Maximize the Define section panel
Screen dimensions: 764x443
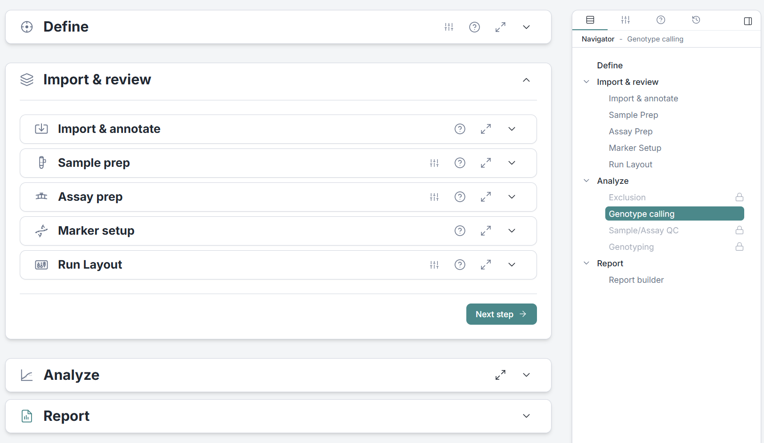pos(500,27)
